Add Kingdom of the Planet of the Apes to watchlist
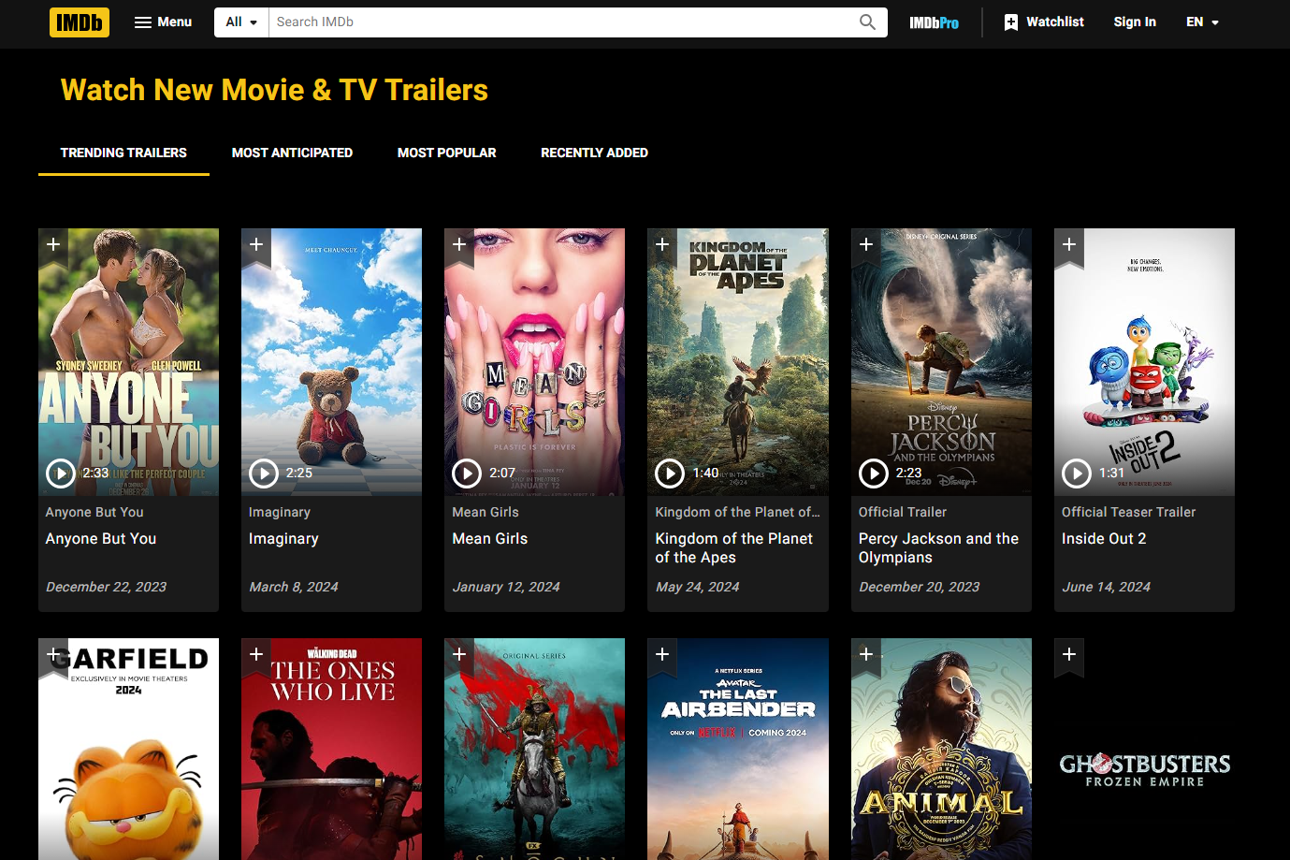Image resolution: width=1290 pixels, height=860 pixels. pos(661,243)
